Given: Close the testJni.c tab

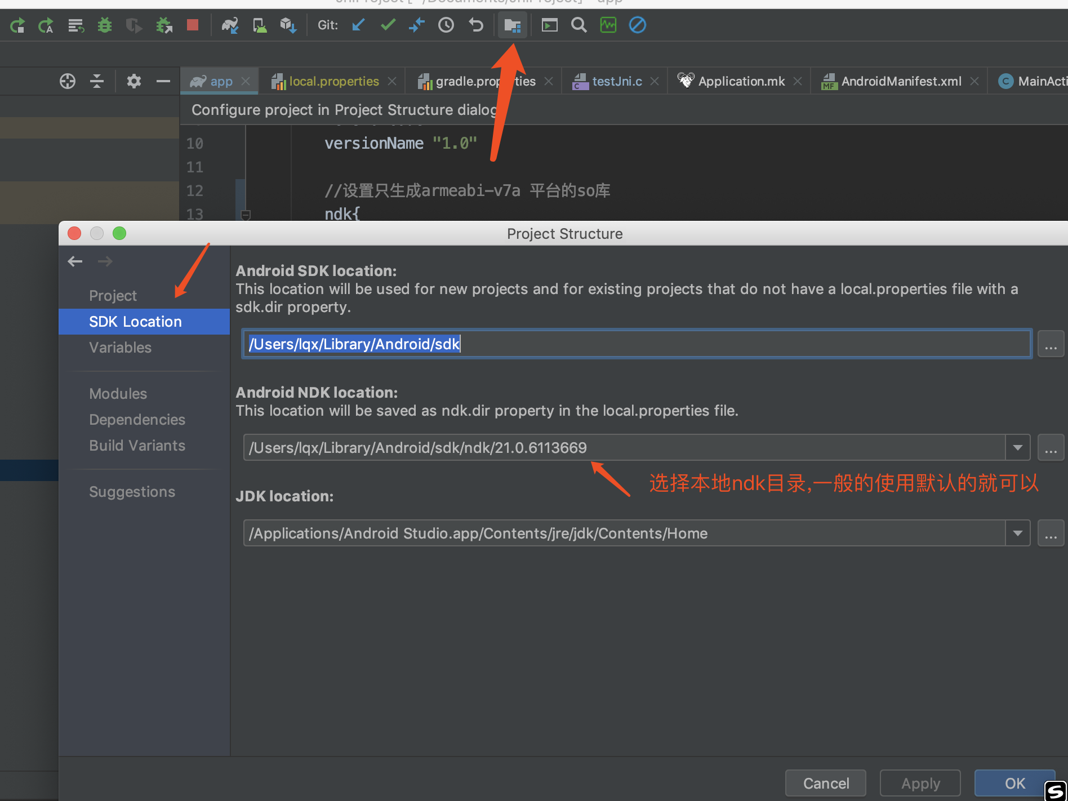Looking at the screenshot, I should click(x=655, y=81).
